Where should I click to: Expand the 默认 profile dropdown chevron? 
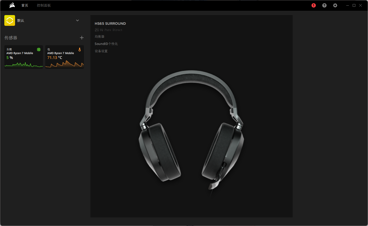(x=77, y=20)
